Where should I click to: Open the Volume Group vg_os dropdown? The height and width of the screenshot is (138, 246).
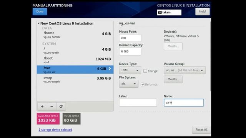point(184,70)
